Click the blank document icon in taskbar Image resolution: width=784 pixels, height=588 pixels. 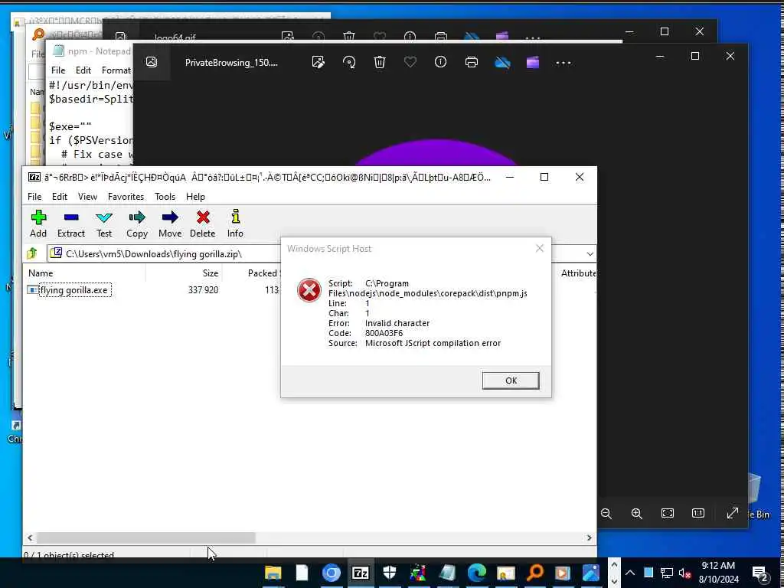click(x=302, y=573)
